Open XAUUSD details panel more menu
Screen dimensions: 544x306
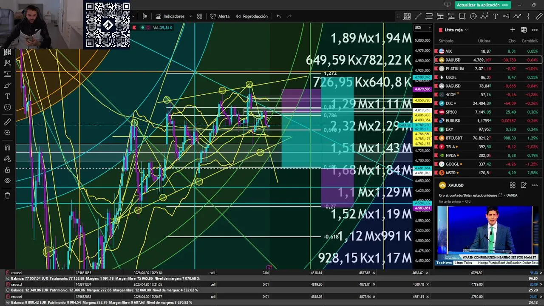click(535, 185)
